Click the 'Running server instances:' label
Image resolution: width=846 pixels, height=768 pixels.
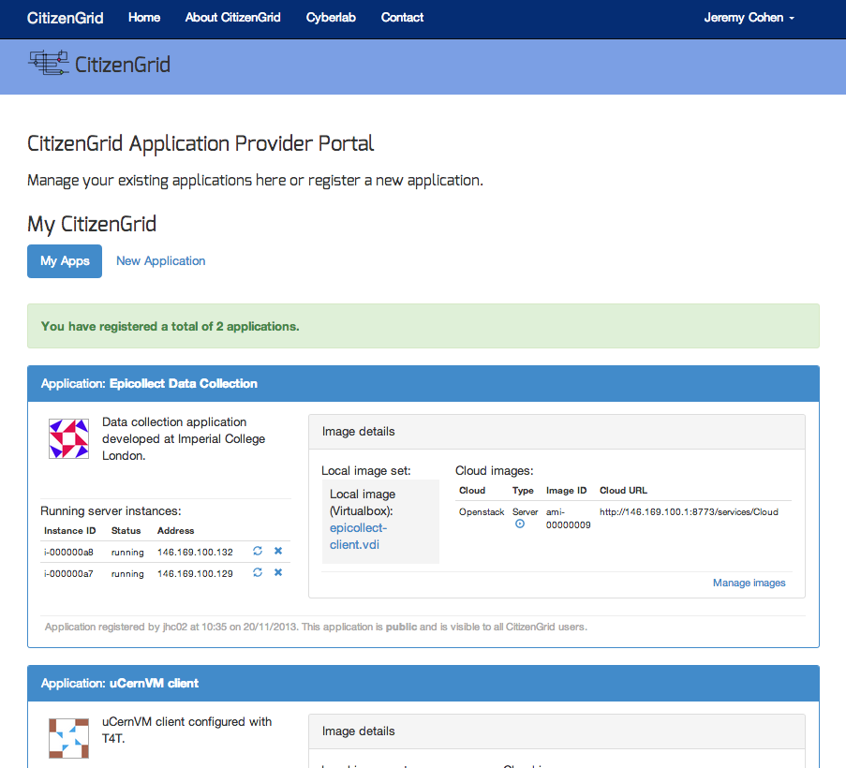[x=111, y=510]
